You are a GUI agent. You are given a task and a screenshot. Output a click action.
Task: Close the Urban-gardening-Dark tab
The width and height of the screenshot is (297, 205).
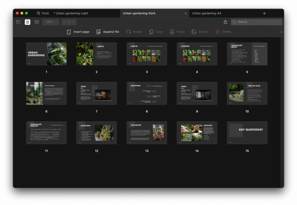[x=186, y=13]
